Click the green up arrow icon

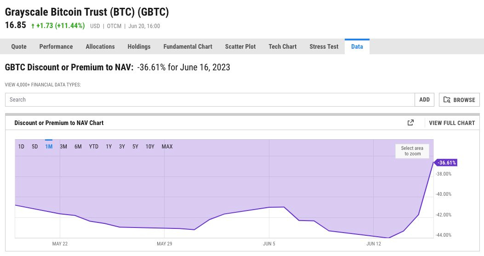point(33,26)
